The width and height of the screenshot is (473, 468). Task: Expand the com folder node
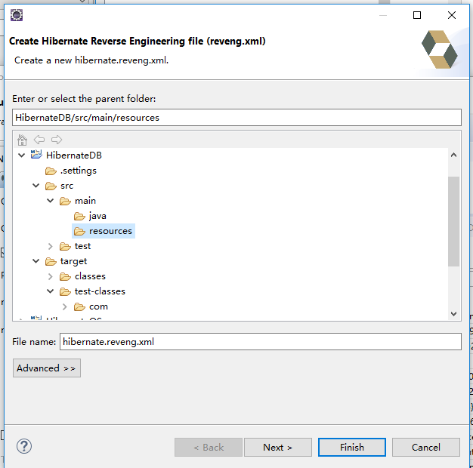65,306
